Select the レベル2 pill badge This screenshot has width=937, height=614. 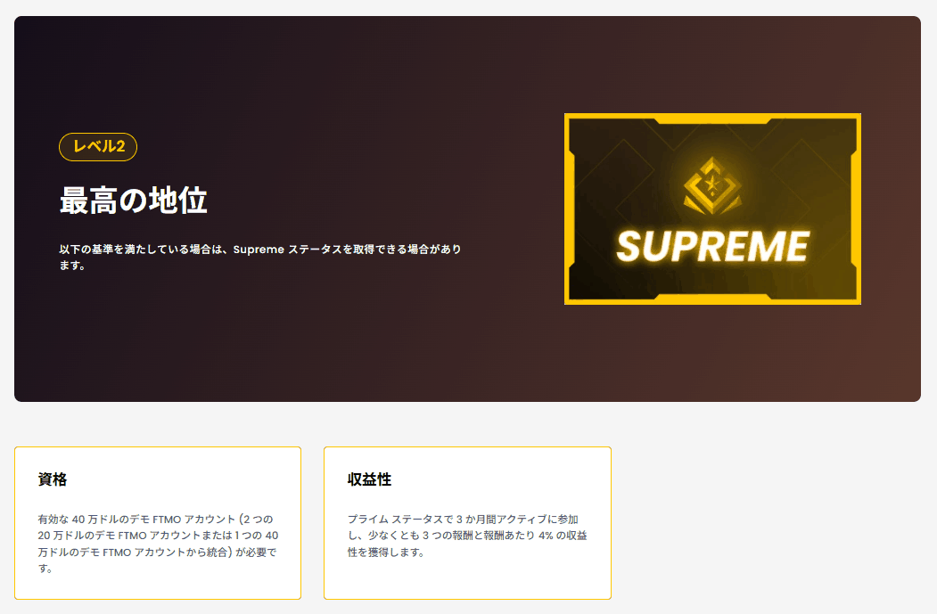98,147
